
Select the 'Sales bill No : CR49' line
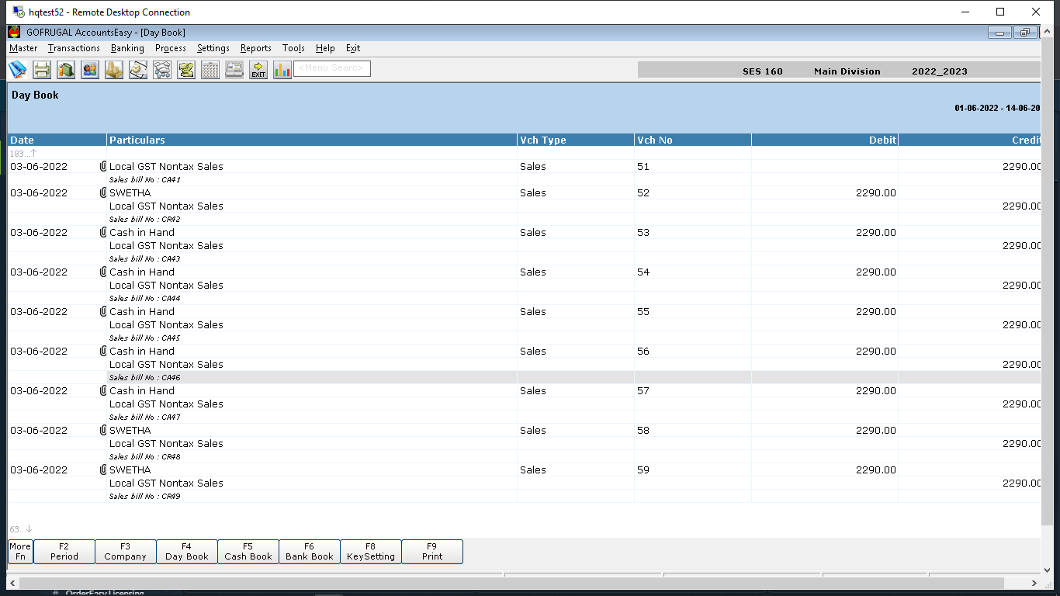145,497
